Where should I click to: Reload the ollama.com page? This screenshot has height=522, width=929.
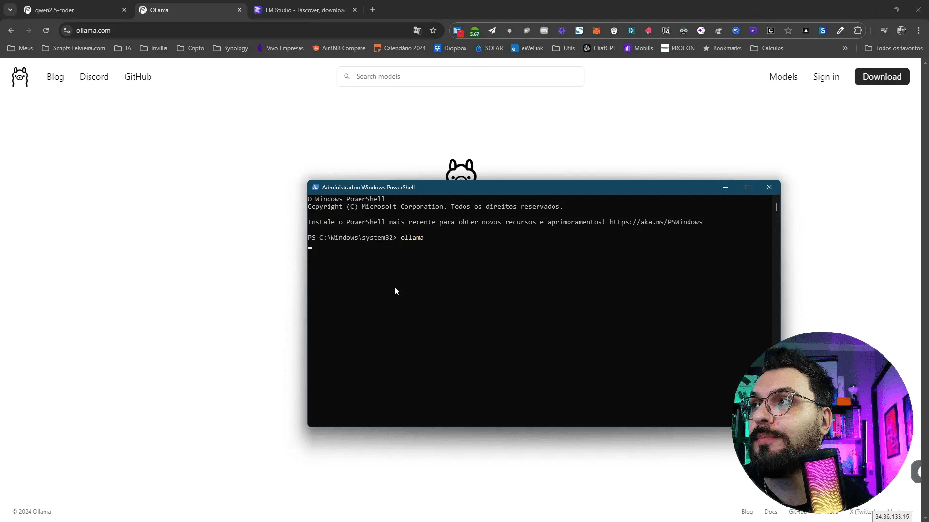[x=46, y=30]
